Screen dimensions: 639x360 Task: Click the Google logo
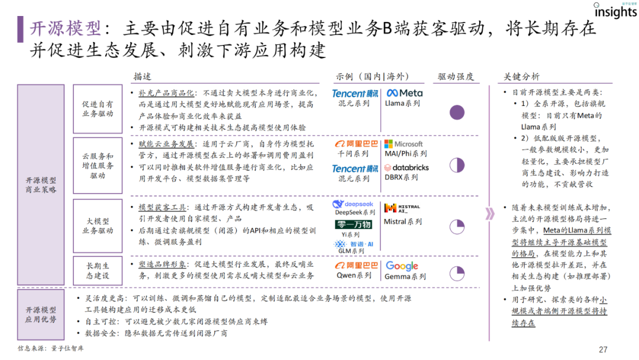tap(402, 266)
